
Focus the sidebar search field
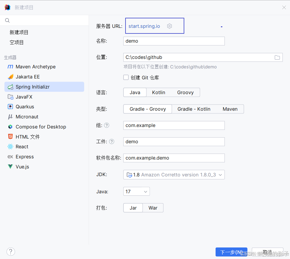44,20
